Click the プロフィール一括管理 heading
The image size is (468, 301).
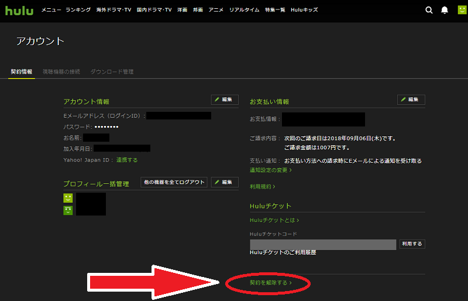[x=96, y=184]
